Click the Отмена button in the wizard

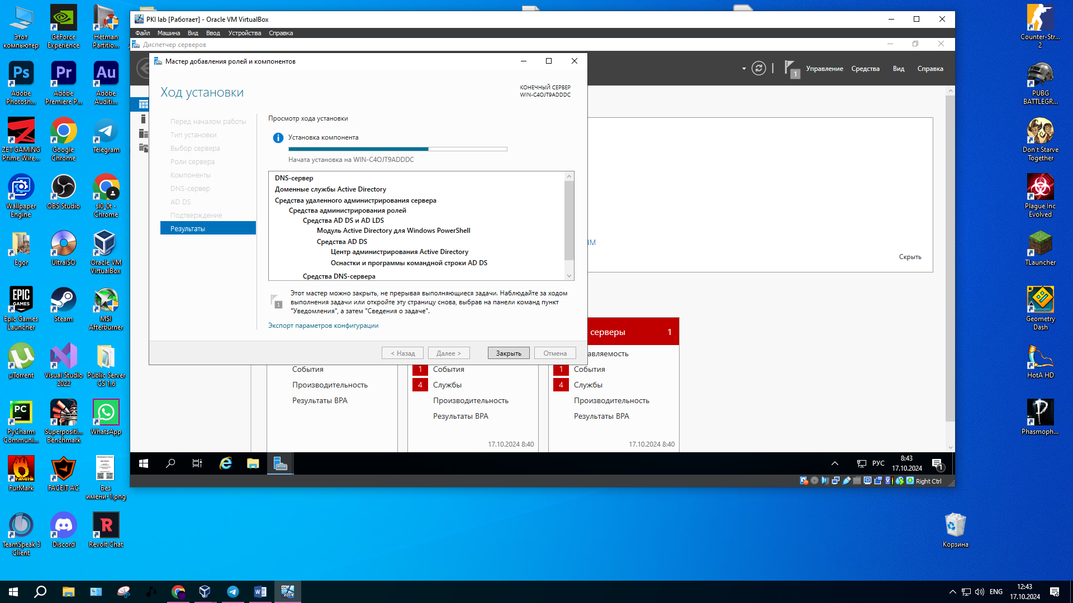pos(555,353)
